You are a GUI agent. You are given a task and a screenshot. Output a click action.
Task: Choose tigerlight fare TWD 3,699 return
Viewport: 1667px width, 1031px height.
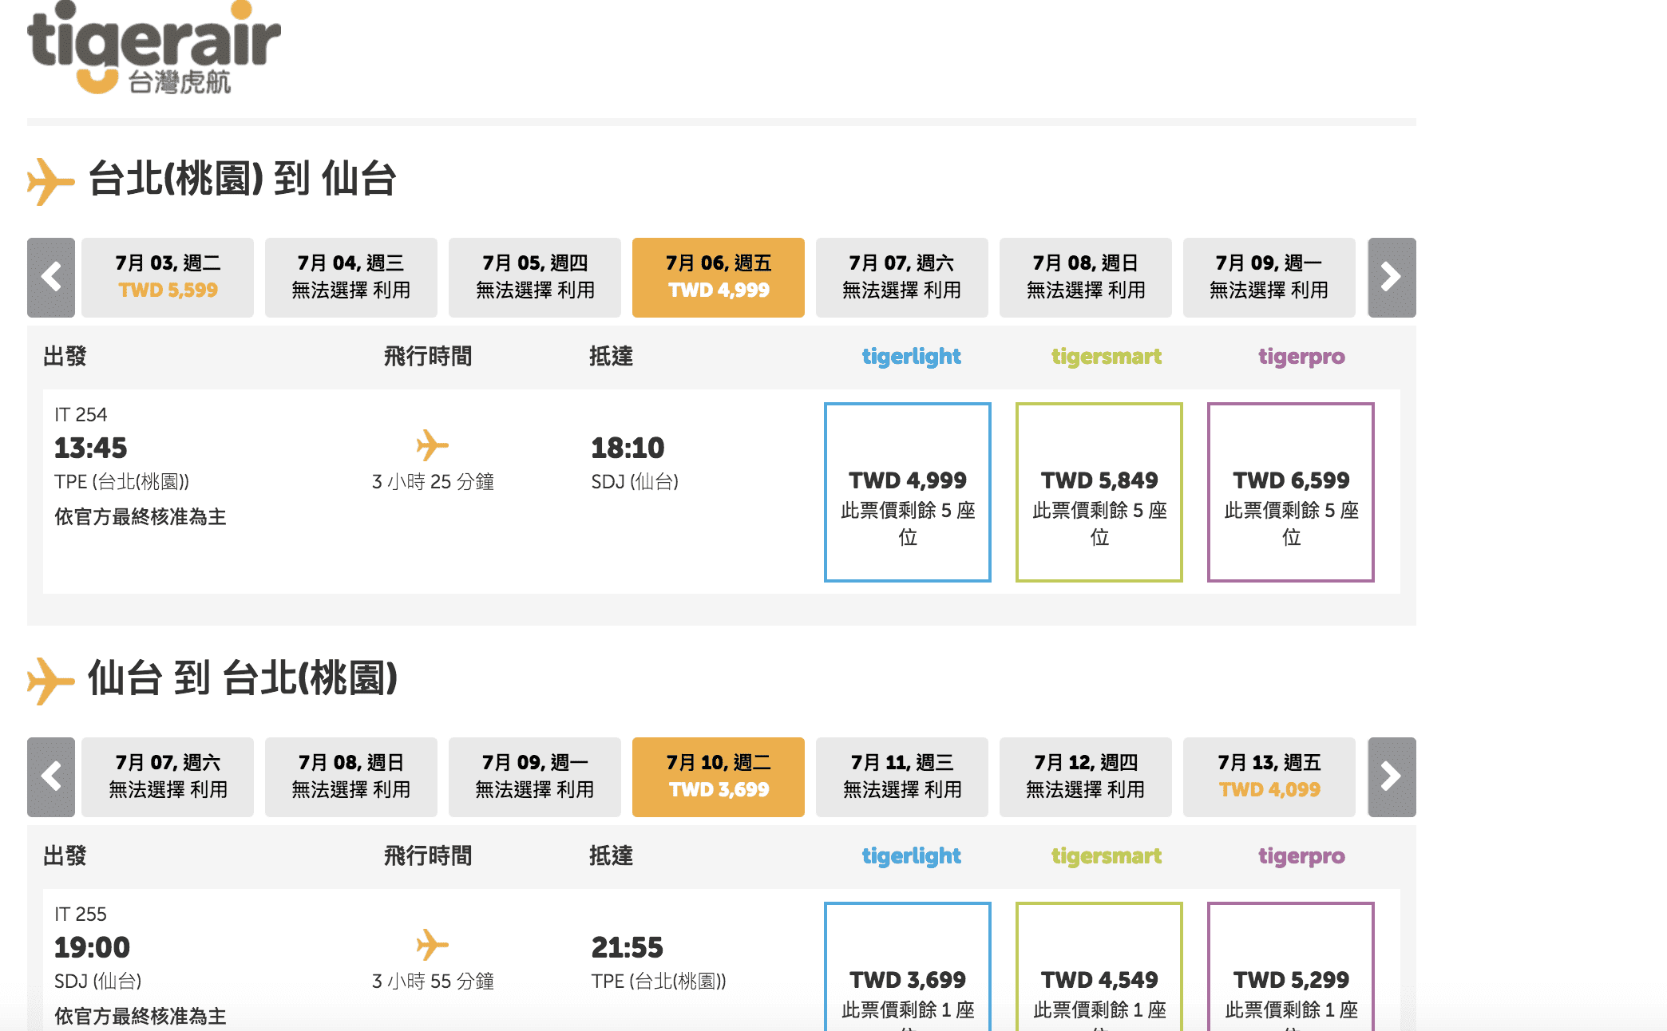pos(908,967)
